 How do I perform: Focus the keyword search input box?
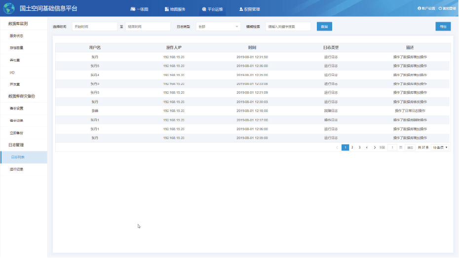(x=288, y=27)
